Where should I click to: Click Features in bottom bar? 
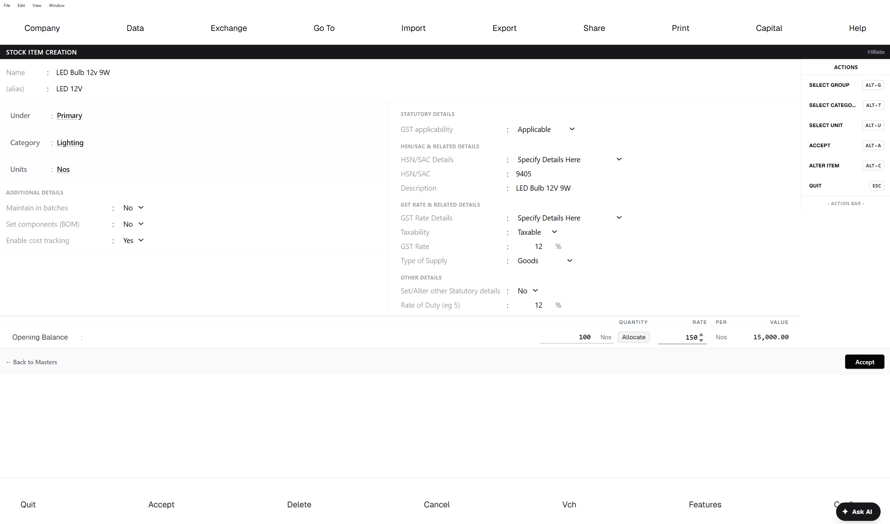click(x=705, y=505)
